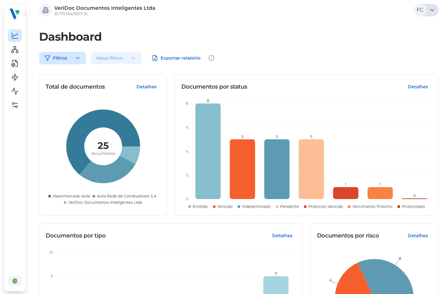Click the Emitido bar in status chart
This screenshot has height=294, width=443.
coord(208,151)
